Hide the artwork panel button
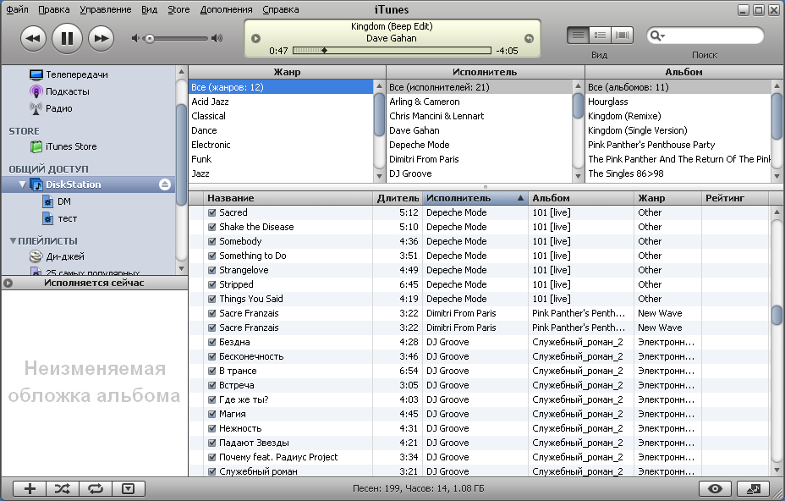 click(129, 488)
